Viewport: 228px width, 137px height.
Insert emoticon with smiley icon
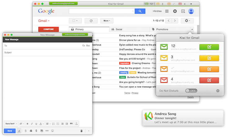point(52,131)
